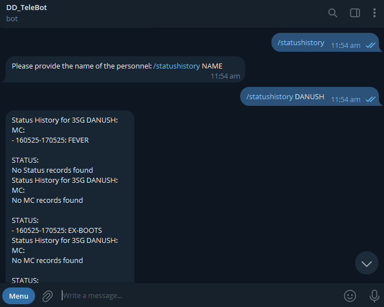Click the 11:54 am timestamp on bot prompt
The image size is (384, 307).
click(225, 76)
